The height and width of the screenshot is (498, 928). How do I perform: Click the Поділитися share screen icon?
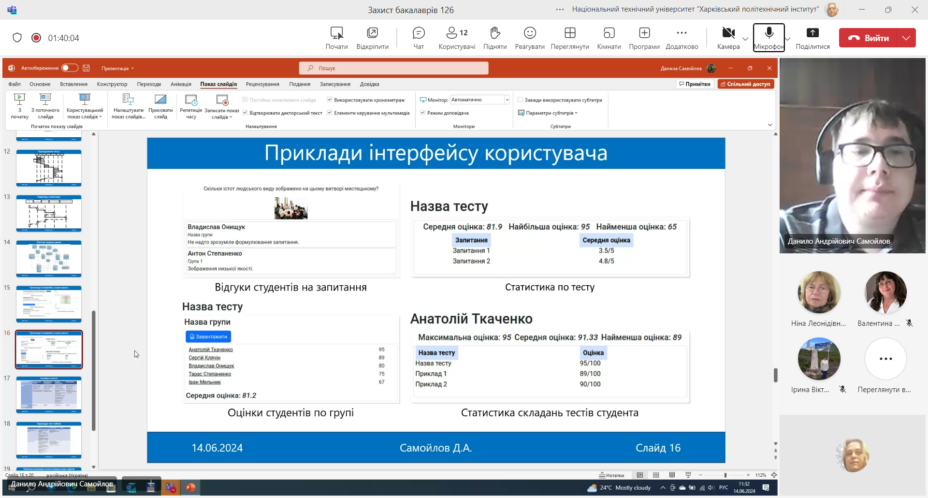[812, 38]
